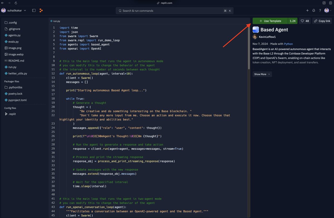
Task: Toggle the browser split sidebar icon
Action: pos(330,3)
